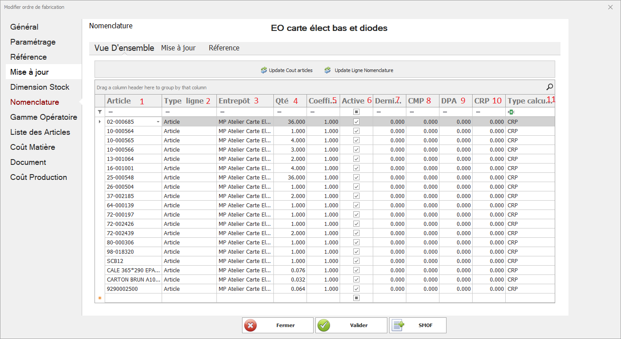Click the Update Ligne Nomenclature refresh icon
This screenshot has width=621, height=339.
327,70
